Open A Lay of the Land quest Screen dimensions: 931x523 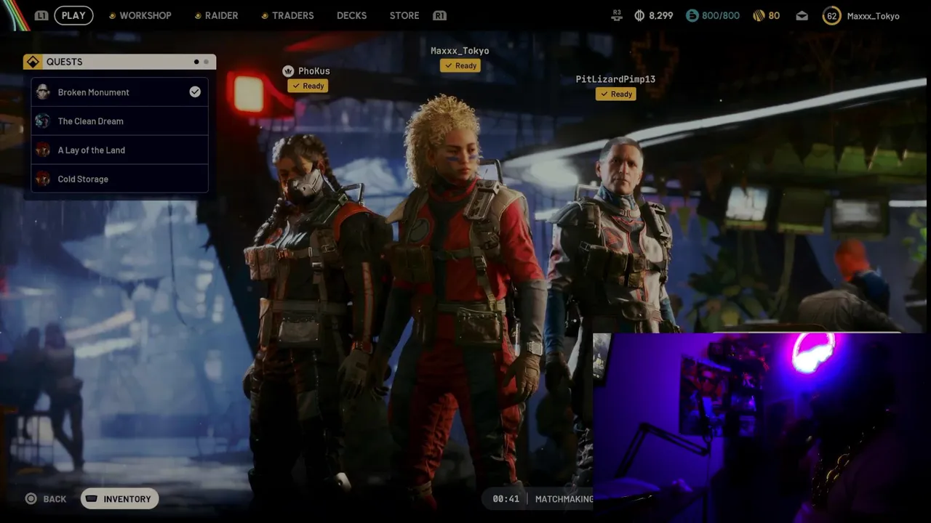coord(119,150)
